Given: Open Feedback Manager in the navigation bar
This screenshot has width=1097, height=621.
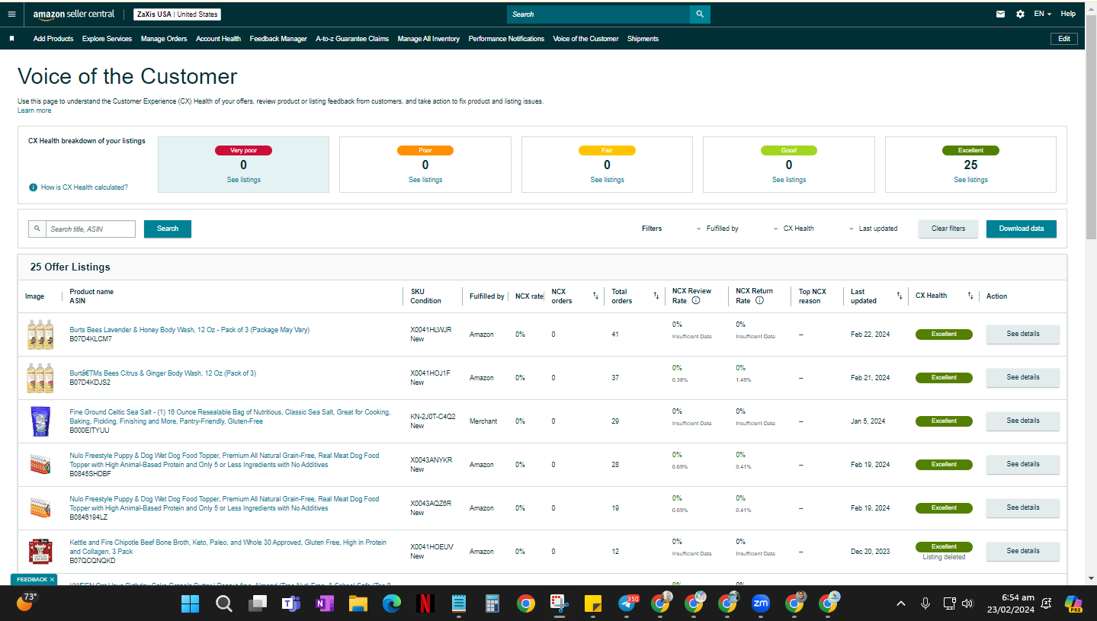Looking at the screenshot, I should click(278, 39).
